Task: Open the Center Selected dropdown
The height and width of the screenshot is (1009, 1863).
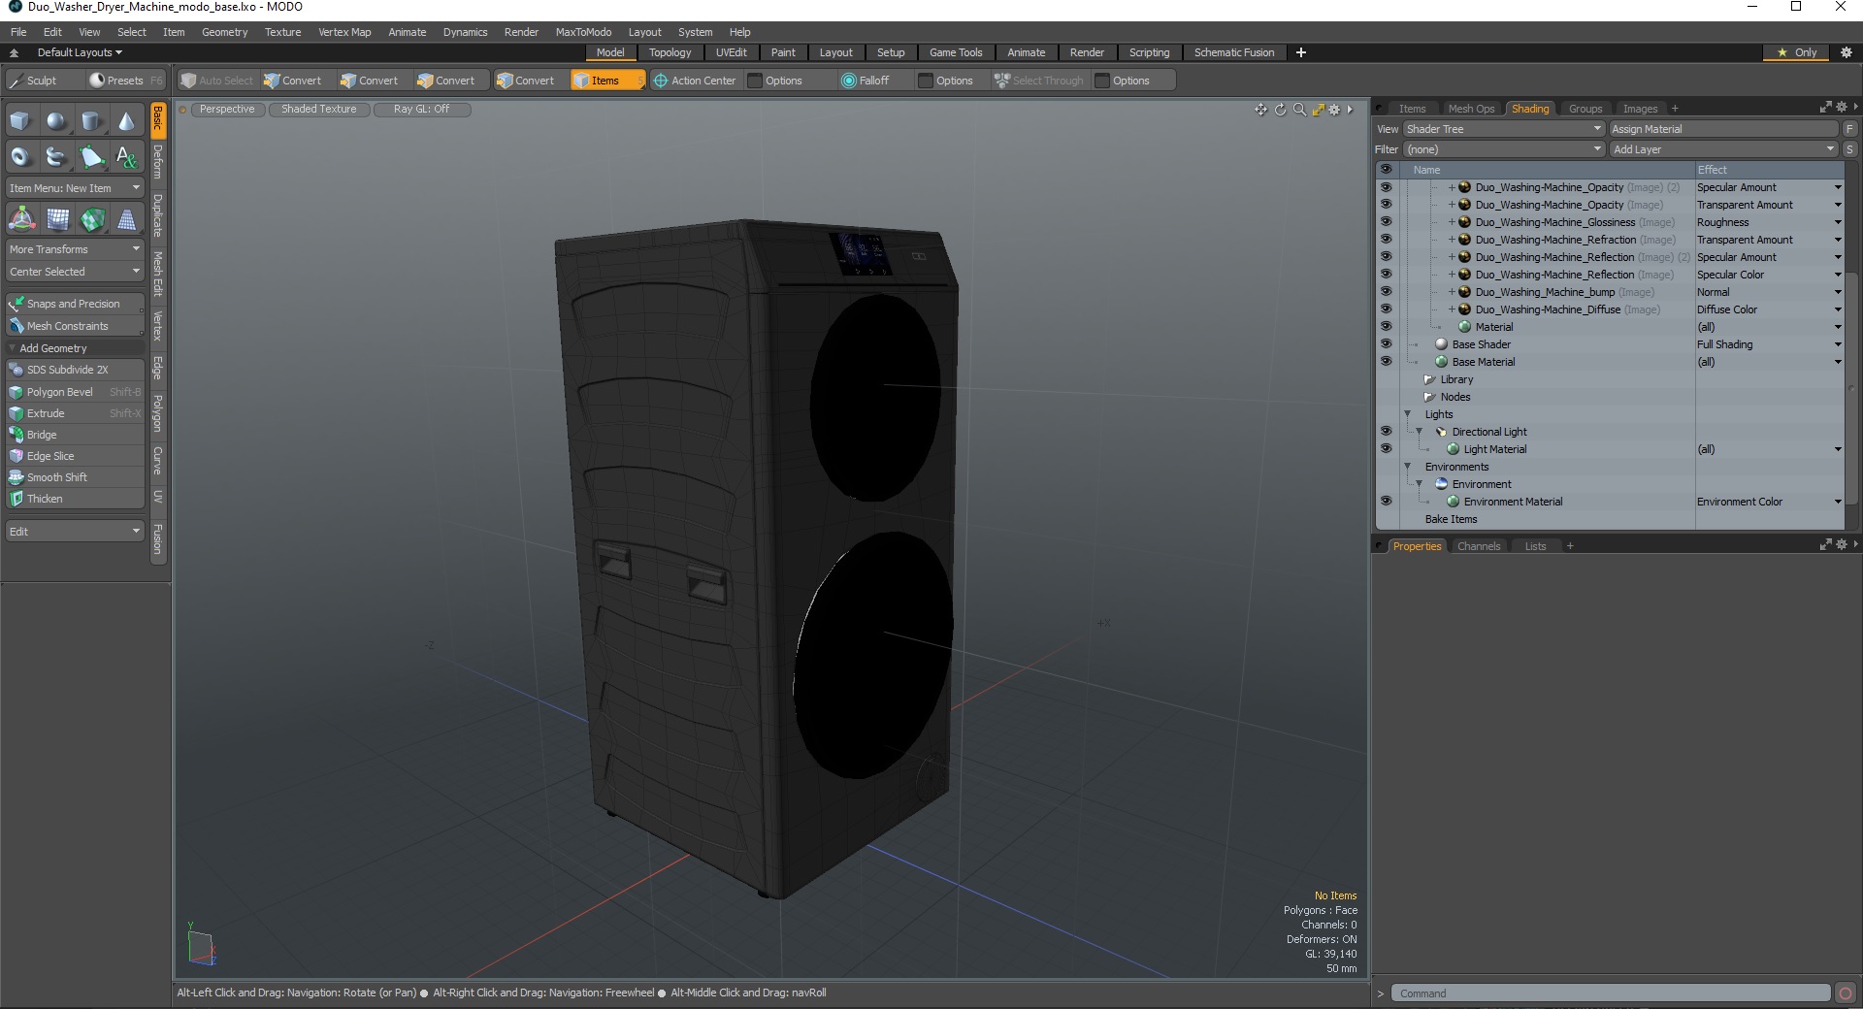Action: coord(75,272)
